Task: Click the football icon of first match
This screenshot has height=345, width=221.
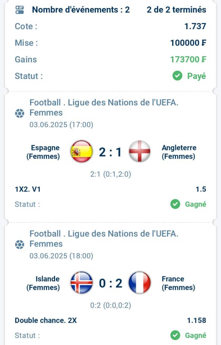Action: [x=19, y=113]
